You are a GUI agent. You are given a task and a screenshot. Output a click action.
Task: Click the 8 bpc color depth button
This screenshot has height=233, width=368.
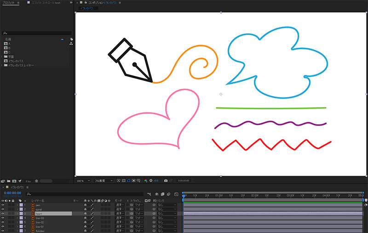point(28,181)
